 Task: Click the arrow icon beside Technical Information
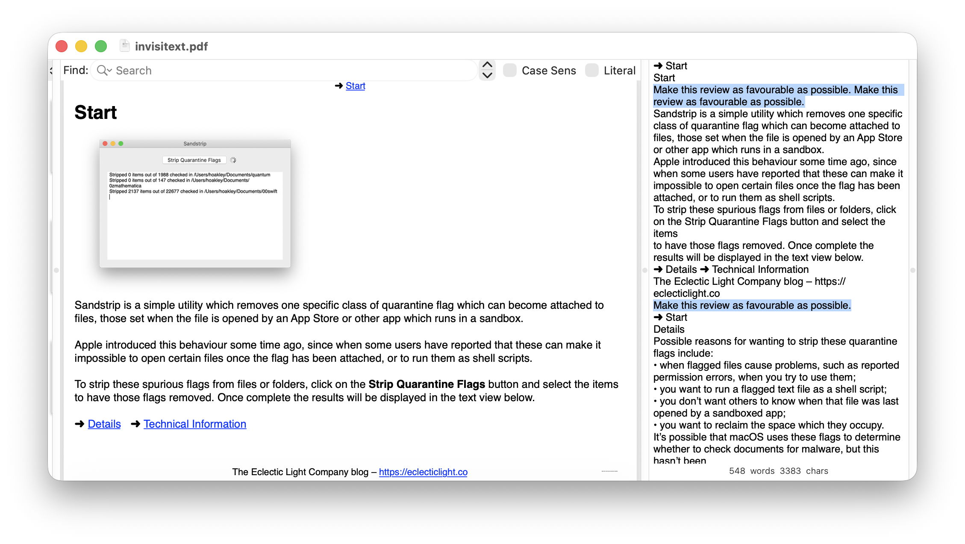(x=135, y=424)
